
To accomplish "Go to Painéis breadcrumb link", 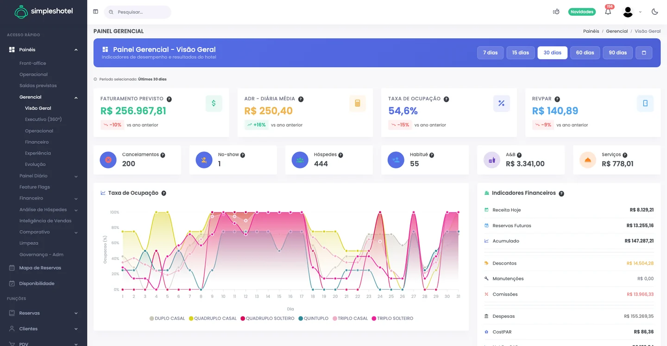I will click(591, 31).
